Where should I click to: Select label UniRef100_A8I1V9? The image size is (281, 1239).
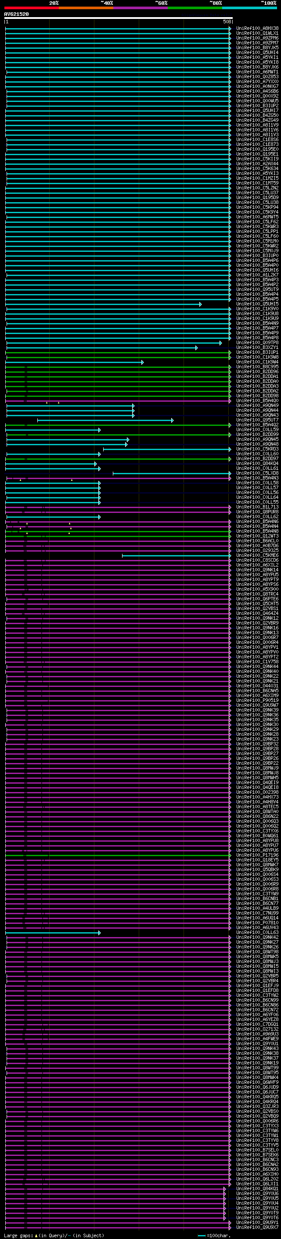(257, 125)
